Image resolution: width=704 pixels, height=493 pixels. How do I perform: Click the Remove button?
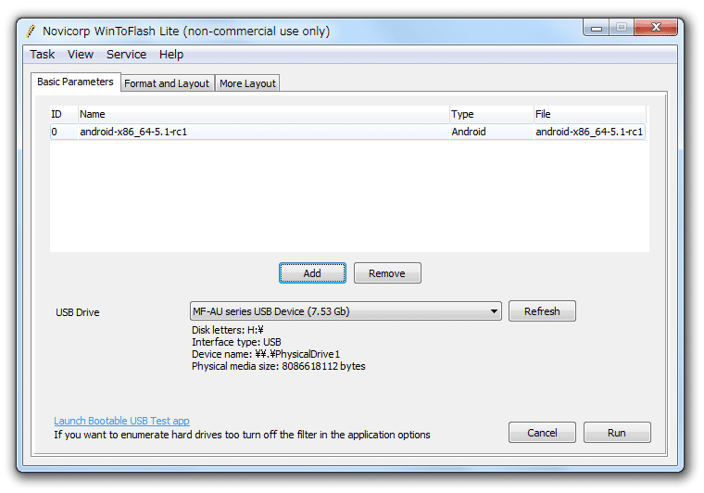point(387,273)
